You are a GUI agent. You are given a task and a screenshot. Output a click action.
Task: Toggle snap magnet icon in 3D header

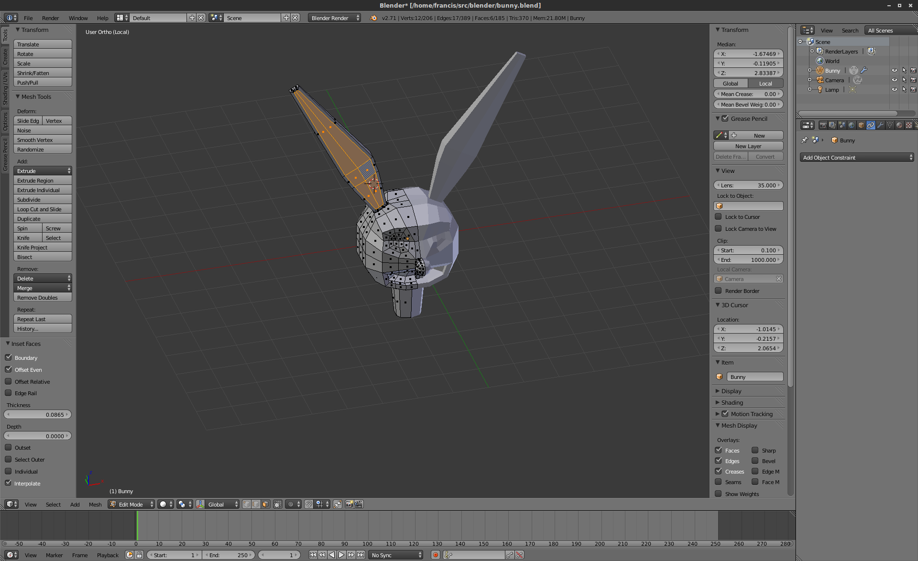[309, 504]
